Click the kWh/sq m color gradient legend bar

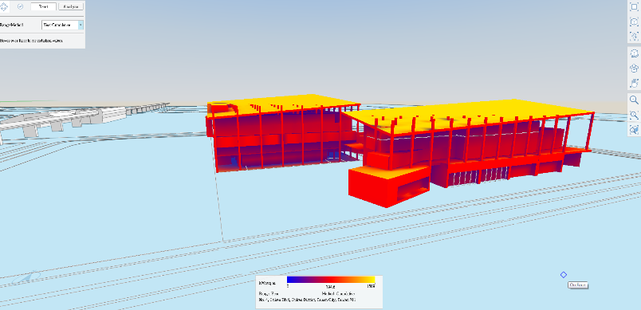pyautogui.click(x=331, y=280)
